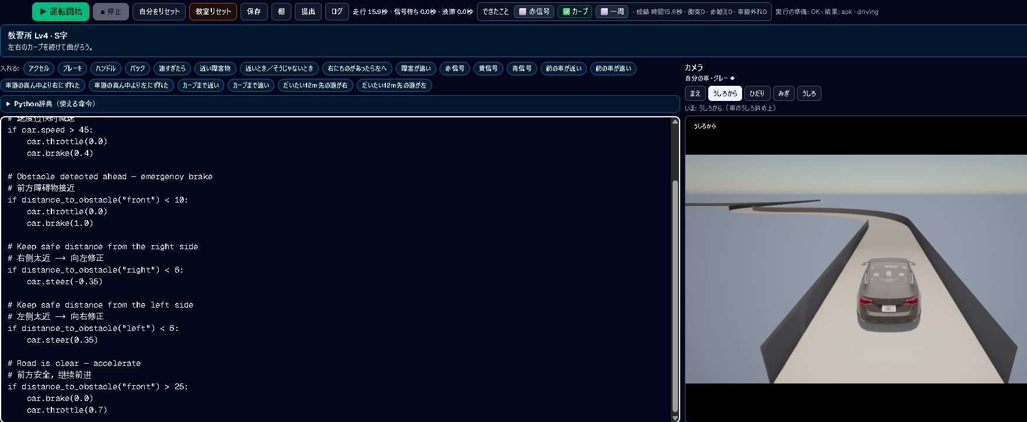Image resolution: width=1027 pixels, height=422 pixels.
Task: Insert the 前の車が近い snippet chip
Action: click(564, 68)
